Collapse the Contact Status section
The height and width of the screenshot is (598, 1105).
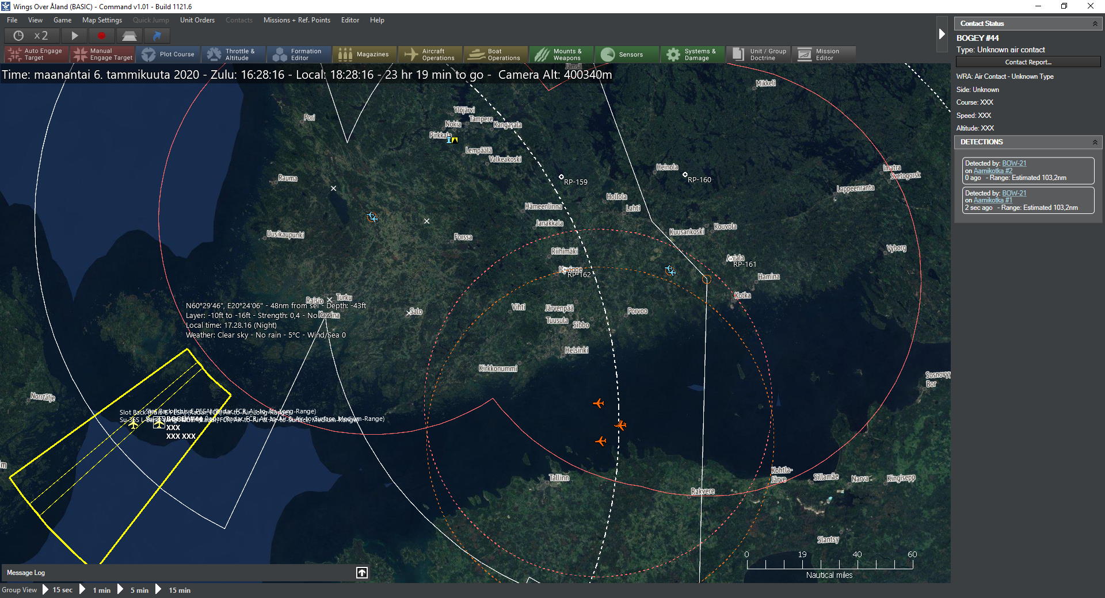(x=1095, y=24)
